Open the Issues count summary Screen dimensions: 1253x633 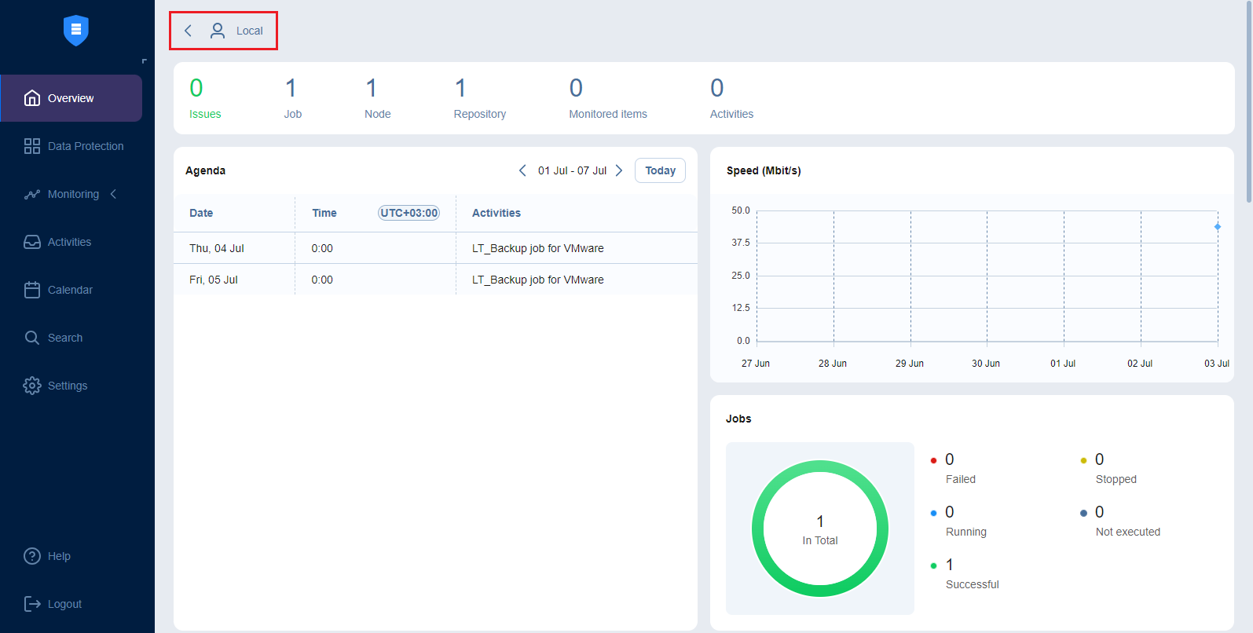click(x=204, y=98)
